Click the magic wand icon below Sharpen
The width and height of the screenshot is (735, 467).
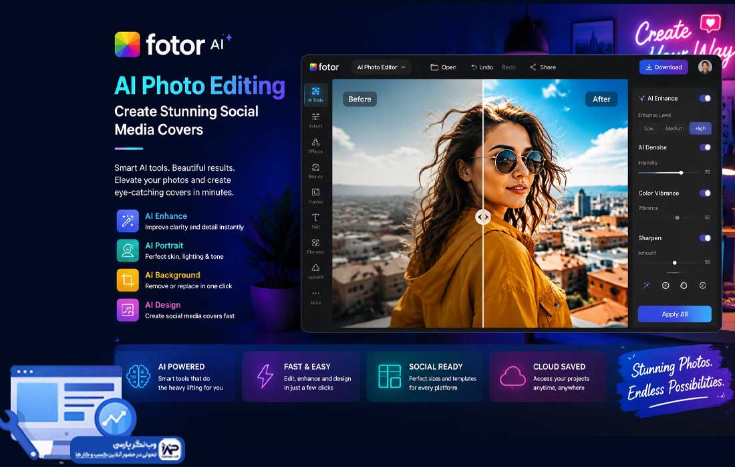[x=646, y=286]
